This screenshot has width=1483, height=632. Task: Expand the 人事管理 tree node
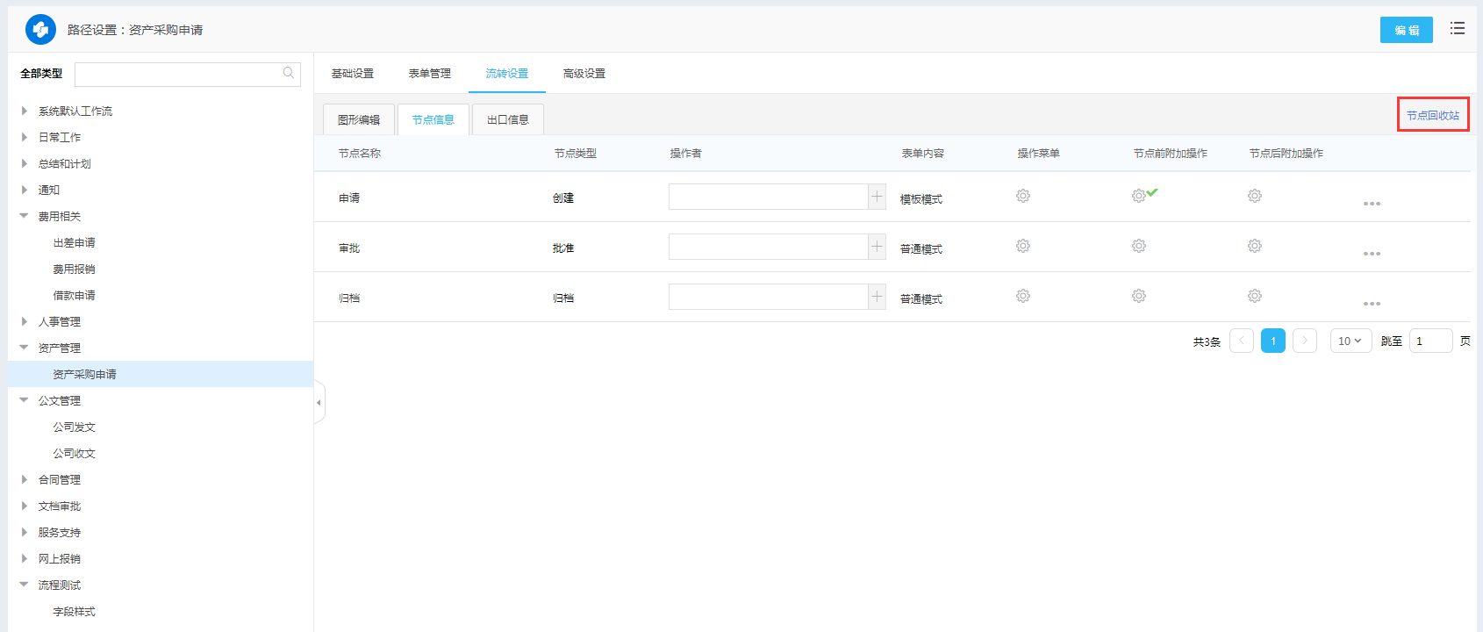25,321
